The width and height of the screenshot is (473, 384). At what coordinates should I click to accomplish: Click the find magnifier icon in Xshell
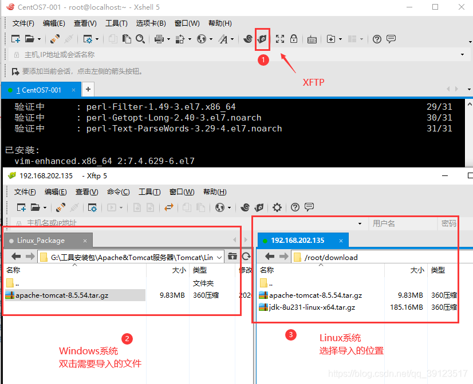(x=140, y=39)
